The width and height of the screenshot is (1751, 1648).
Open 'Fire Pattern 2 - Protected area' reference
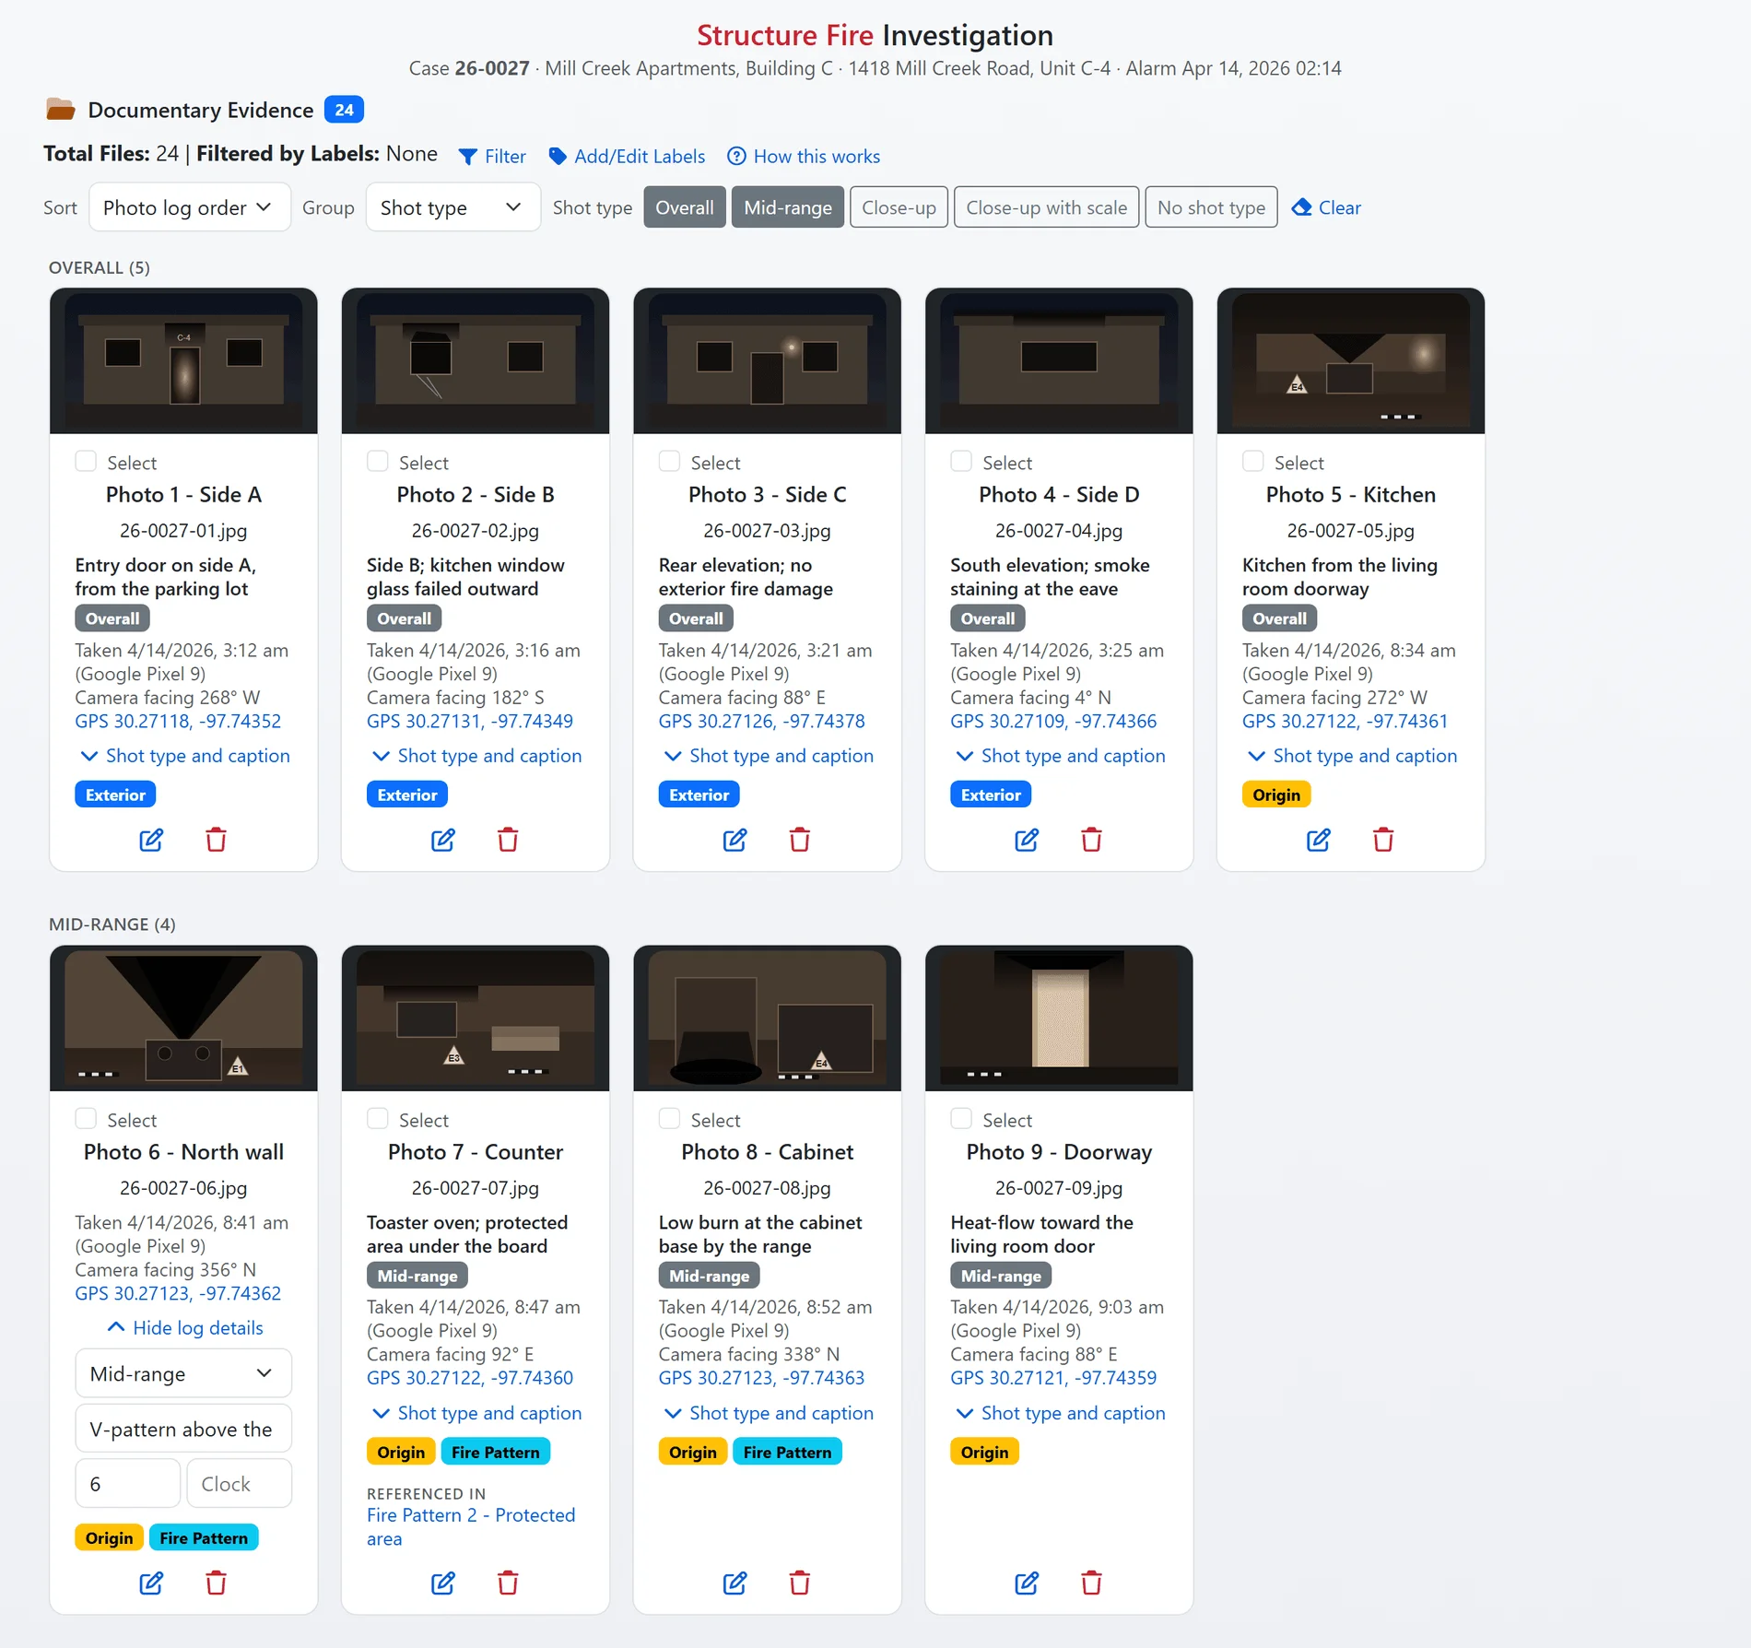click(x=471, y=1527)
